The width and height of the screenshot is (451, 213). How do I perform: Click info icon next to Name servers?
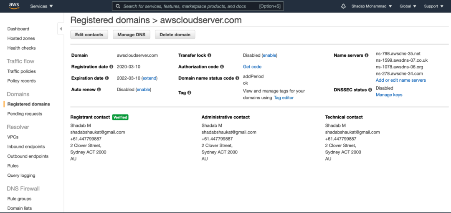click(x=367, y=55)
